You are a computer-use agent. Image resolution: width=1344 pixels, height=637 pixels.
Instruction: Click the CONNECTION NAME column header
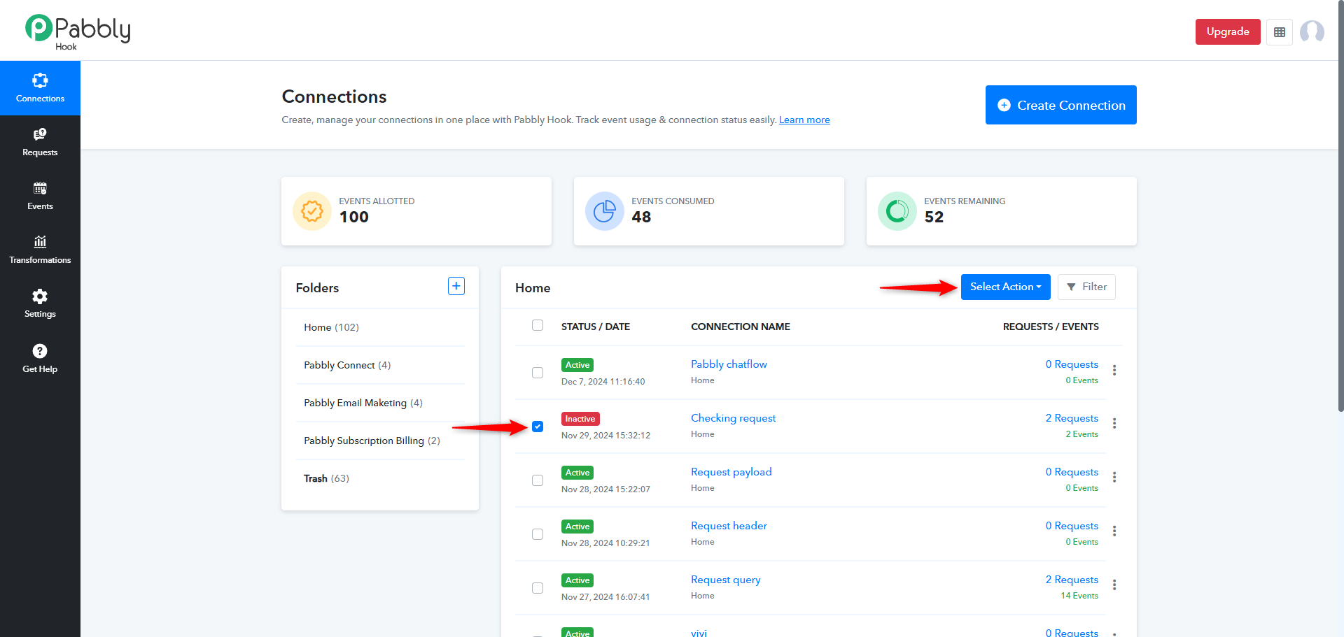pyautogui.click(x=741, y=327)
